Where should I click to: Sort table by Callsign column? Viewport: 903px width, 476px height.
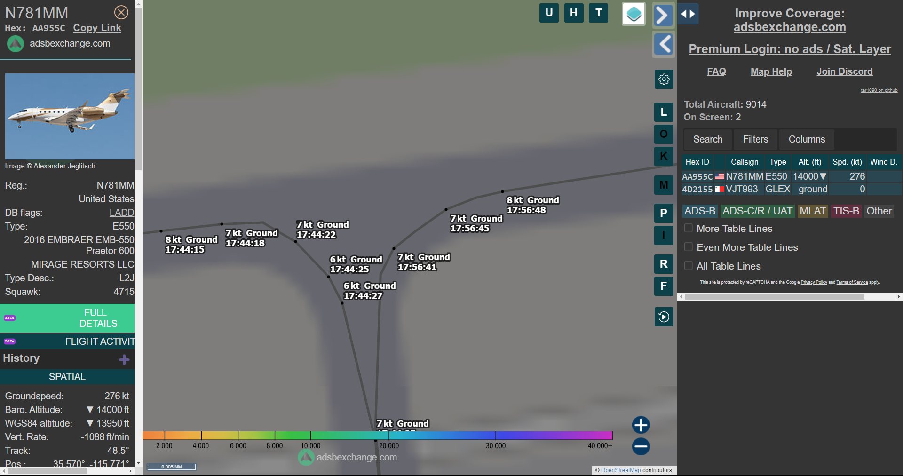(x=744, y=162)
